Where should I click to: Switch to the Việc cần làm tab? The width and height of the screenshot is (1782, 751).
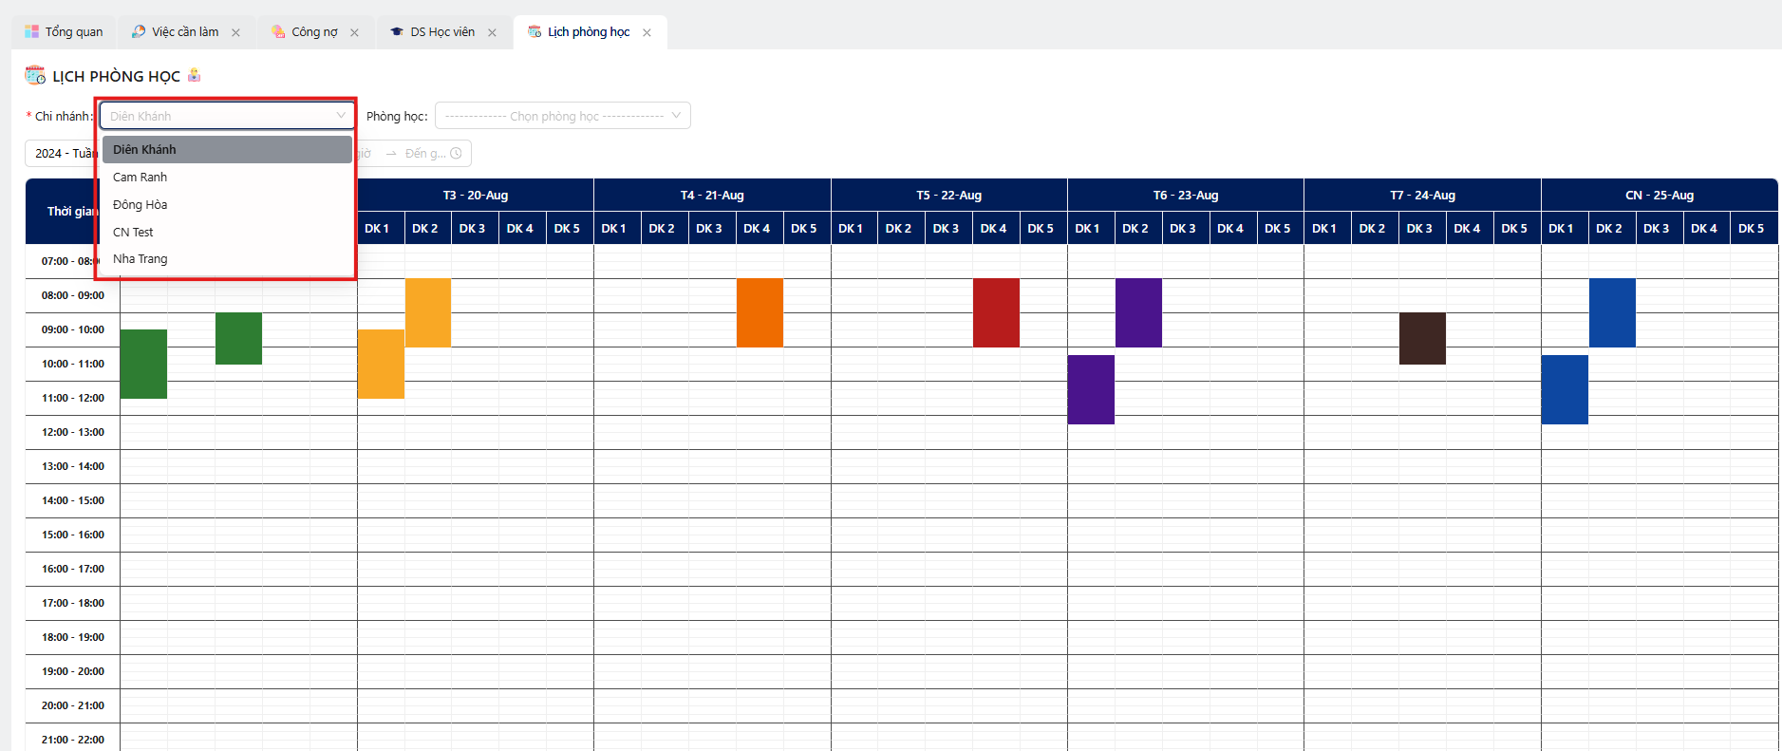185,32
